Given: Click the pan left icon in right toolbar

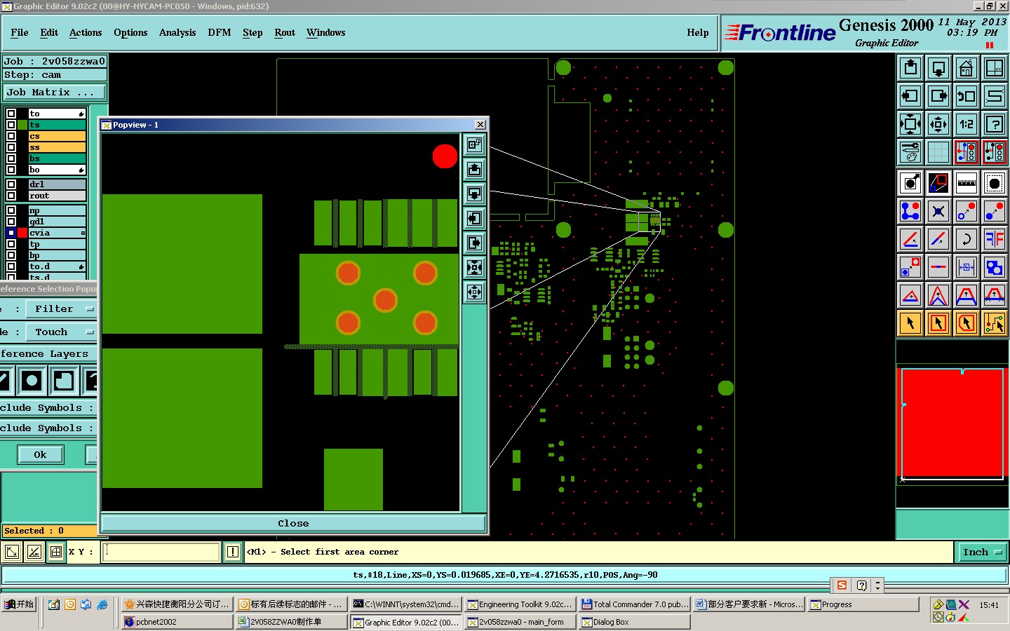Looking at the screenshot, I should tap(910, 96).
